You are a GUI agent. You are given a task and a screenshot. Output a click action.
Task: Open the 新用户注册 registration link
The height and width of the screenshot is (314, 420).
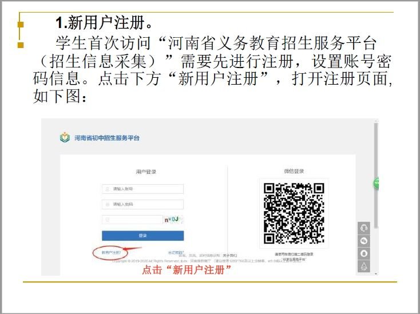(x=111, y=252)
